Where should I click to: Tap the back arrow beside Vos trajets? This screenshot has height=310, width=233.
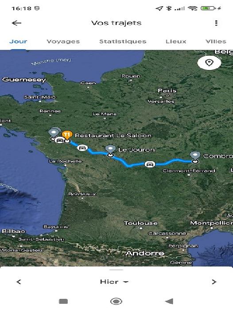tap(17, 23)
